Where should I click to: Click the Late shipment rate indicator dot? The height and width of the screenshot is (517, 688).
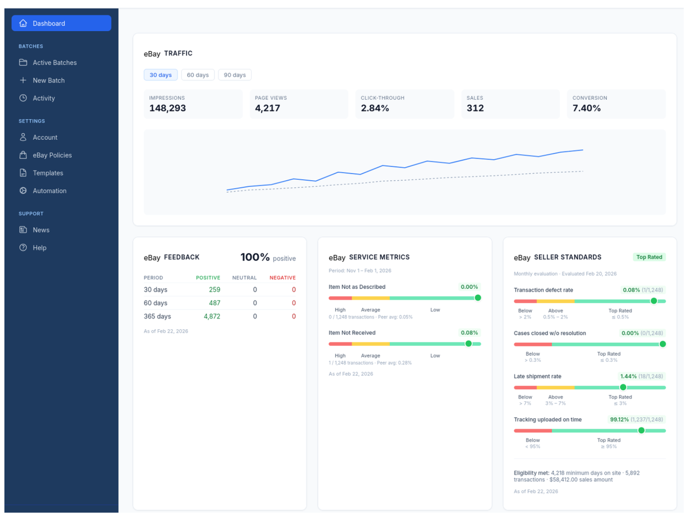[x=623, y=387]
